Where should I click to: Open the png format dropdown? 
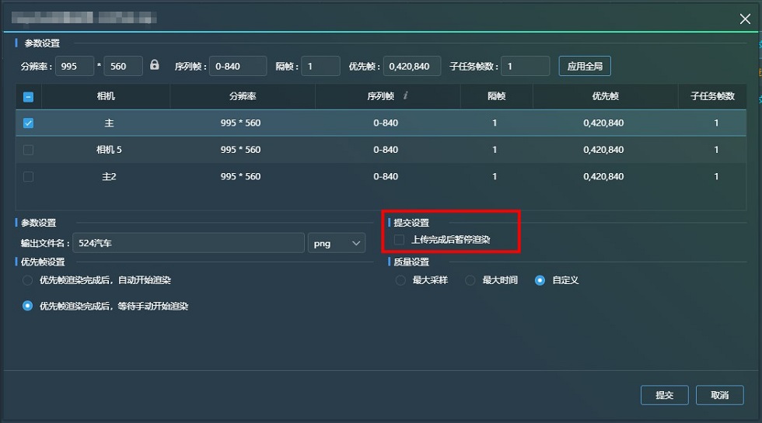click(x=337, y=243)
